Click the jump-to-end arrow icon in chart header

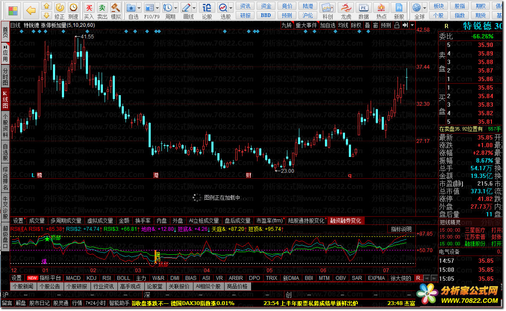[405, 25]
